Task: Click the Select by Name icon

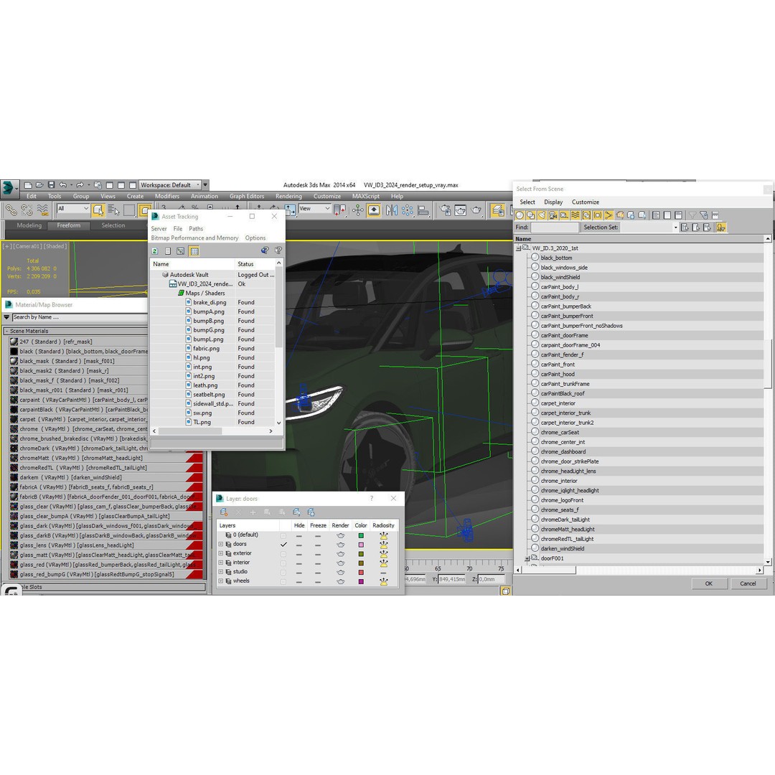Action: click(113, 210)
